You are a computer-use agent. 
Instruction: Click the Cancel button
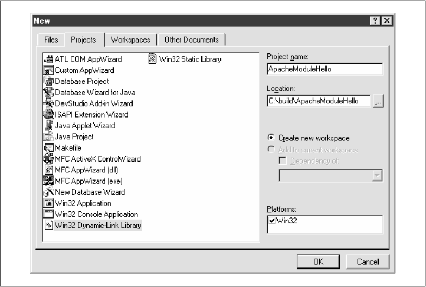coord(368,262)
